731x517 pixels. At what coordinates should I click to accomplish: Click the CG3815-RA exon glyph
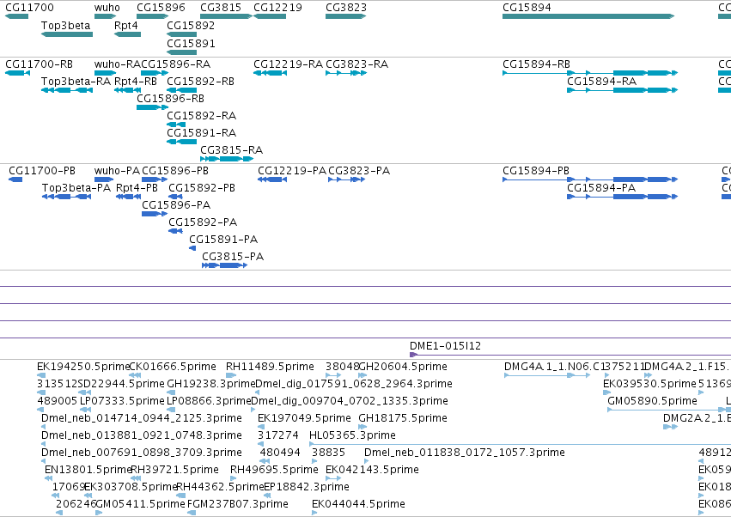pos(227,159)
